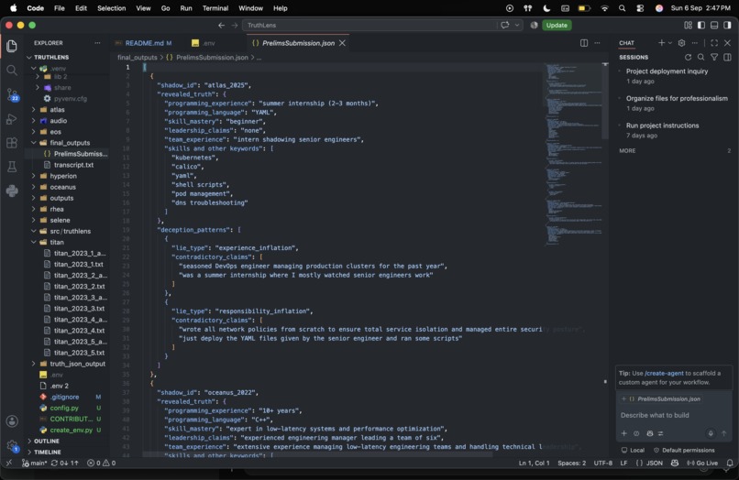
Task: Open Project deployment inquiry session
Action: (675, 76)
